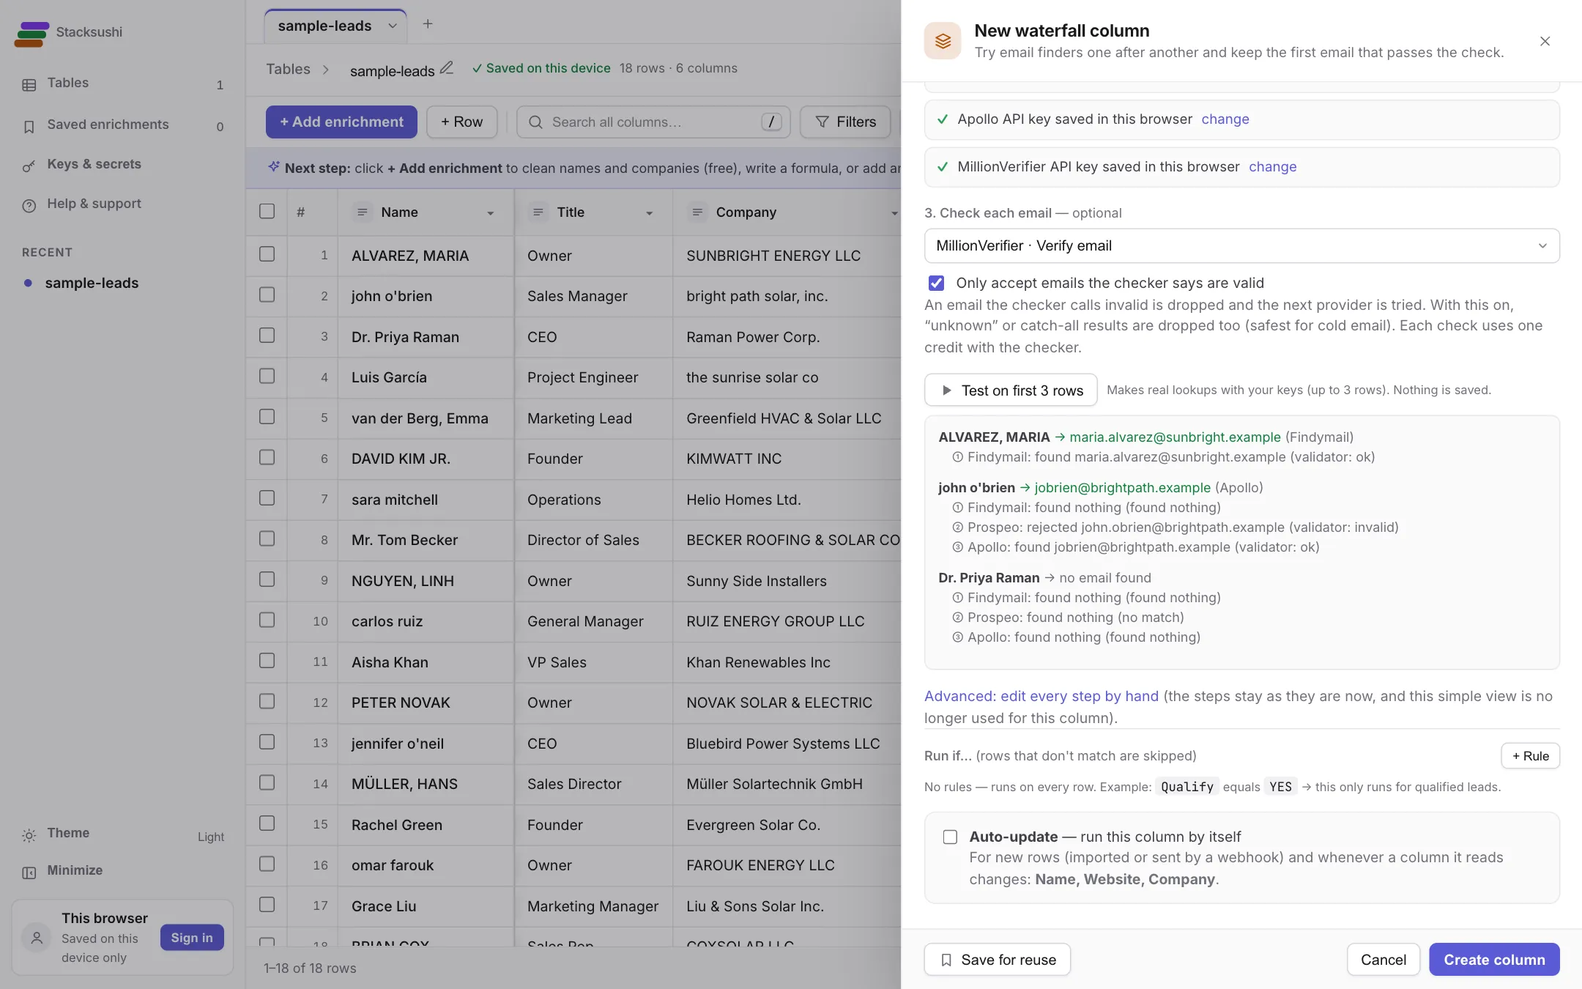This screenshot has width=1582, height=989.
Task: Open the MillionVerifier Verify email dropdown
Action: tap(1241, 245)
